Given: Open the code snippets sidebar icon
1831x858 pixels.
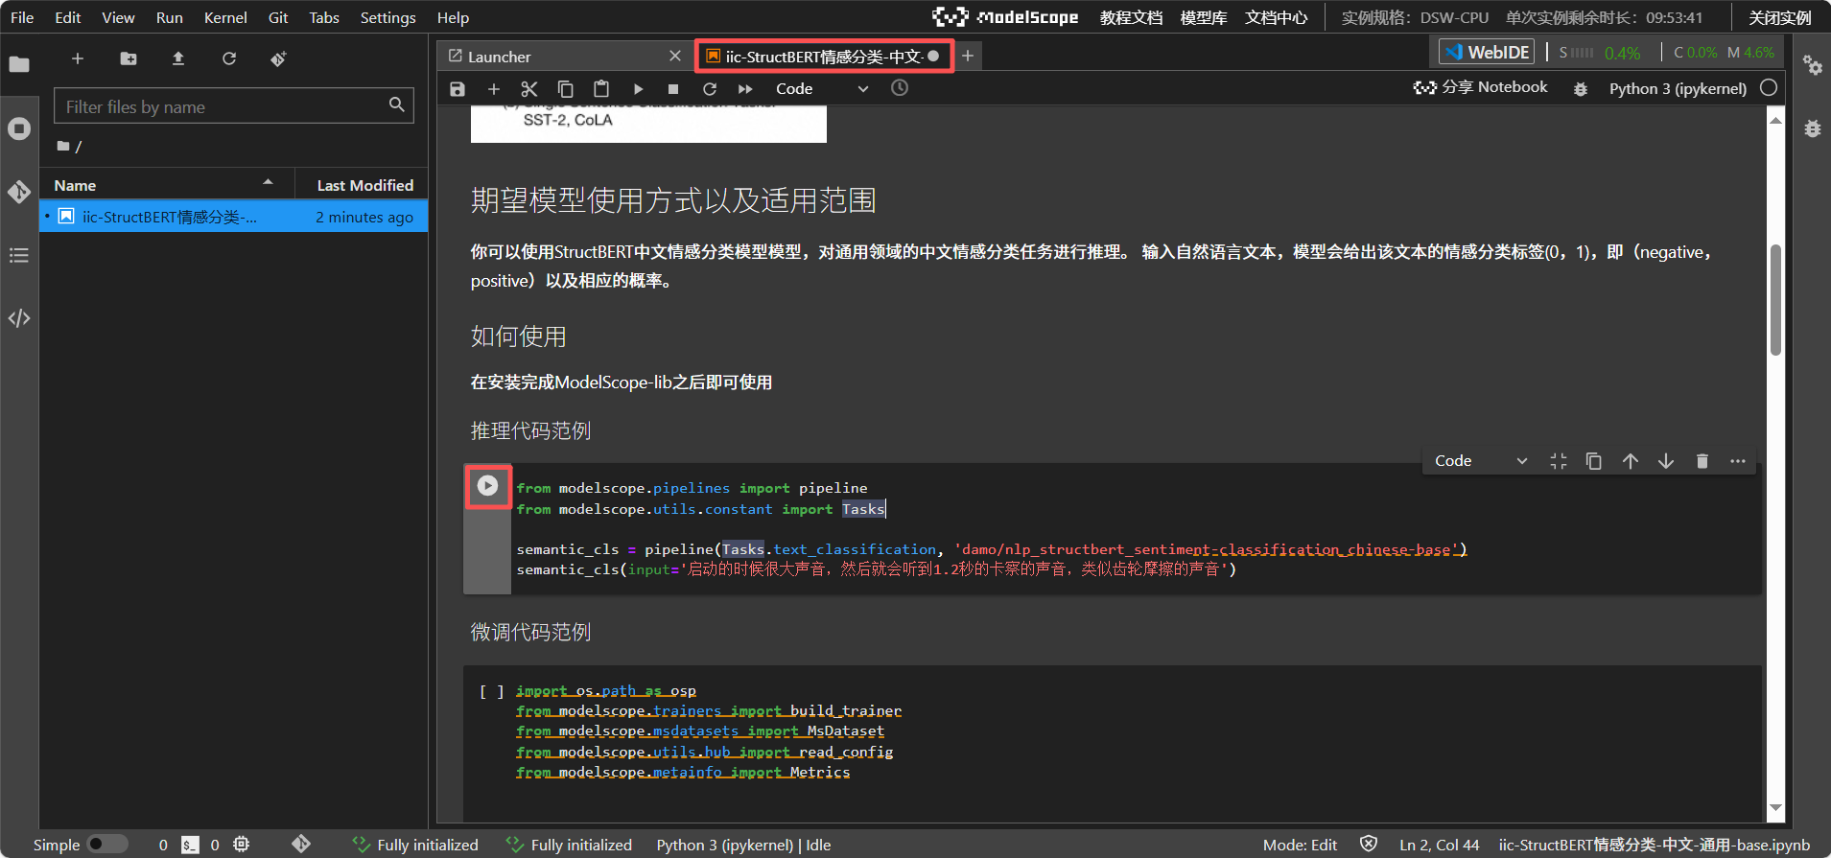Looking at the screenshot, I should coord(19,318).
